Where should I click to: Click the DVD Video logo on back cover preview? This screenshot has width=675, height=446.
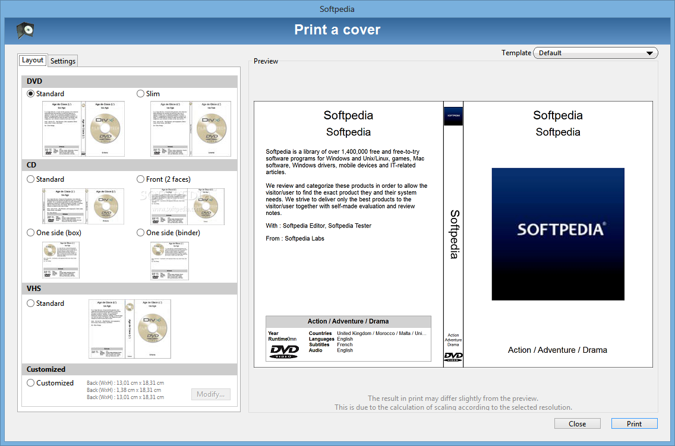284,352
